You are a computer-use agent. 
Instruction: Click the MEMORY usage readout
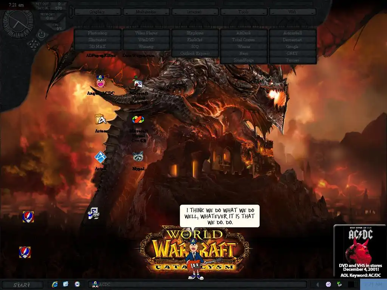pyautogui.click(x=48, y=16)
